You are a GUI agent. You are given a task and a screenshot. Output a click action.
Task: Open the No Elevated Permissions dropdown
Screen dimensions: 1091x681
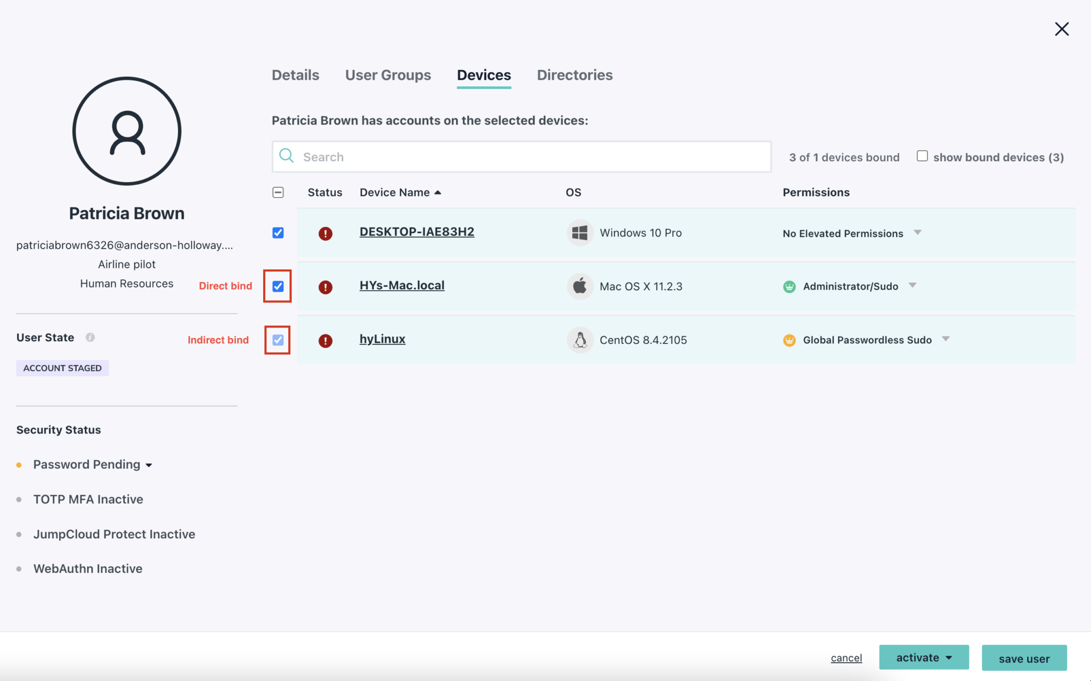pyautogui.click(x=918, y=233)
